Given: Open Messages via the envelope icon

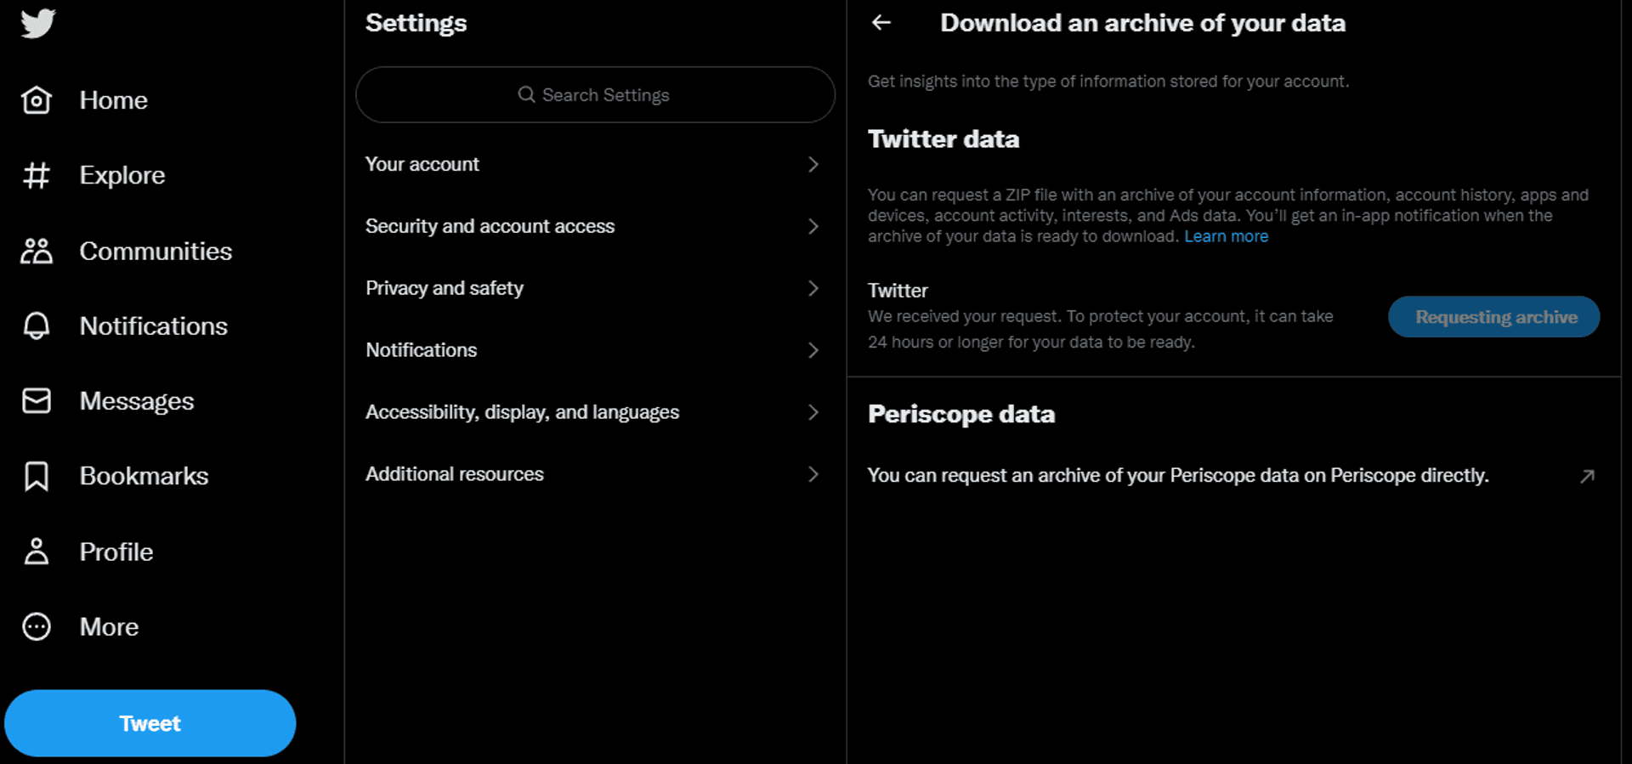Looking at the screenshot, I should tap(36, 400).
